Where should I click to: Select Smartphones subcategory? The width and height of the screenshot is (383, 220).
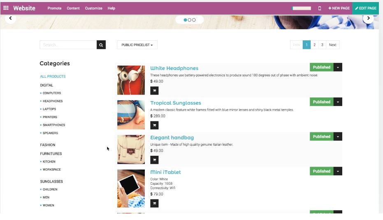(54, 125)
